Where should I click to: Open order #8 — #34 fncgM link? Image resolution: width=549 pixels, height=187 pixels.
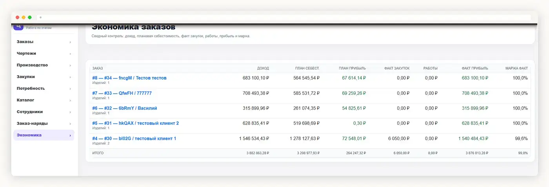click(129, 78)
